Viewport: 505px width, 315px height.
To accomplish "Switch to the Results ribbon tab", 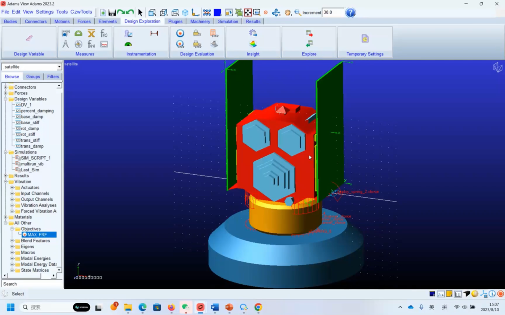I will pos(253,21).
